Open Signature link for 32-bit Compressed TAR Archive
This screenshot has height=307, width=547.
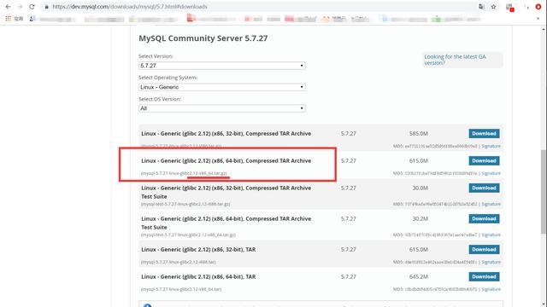tap(491, 146)
